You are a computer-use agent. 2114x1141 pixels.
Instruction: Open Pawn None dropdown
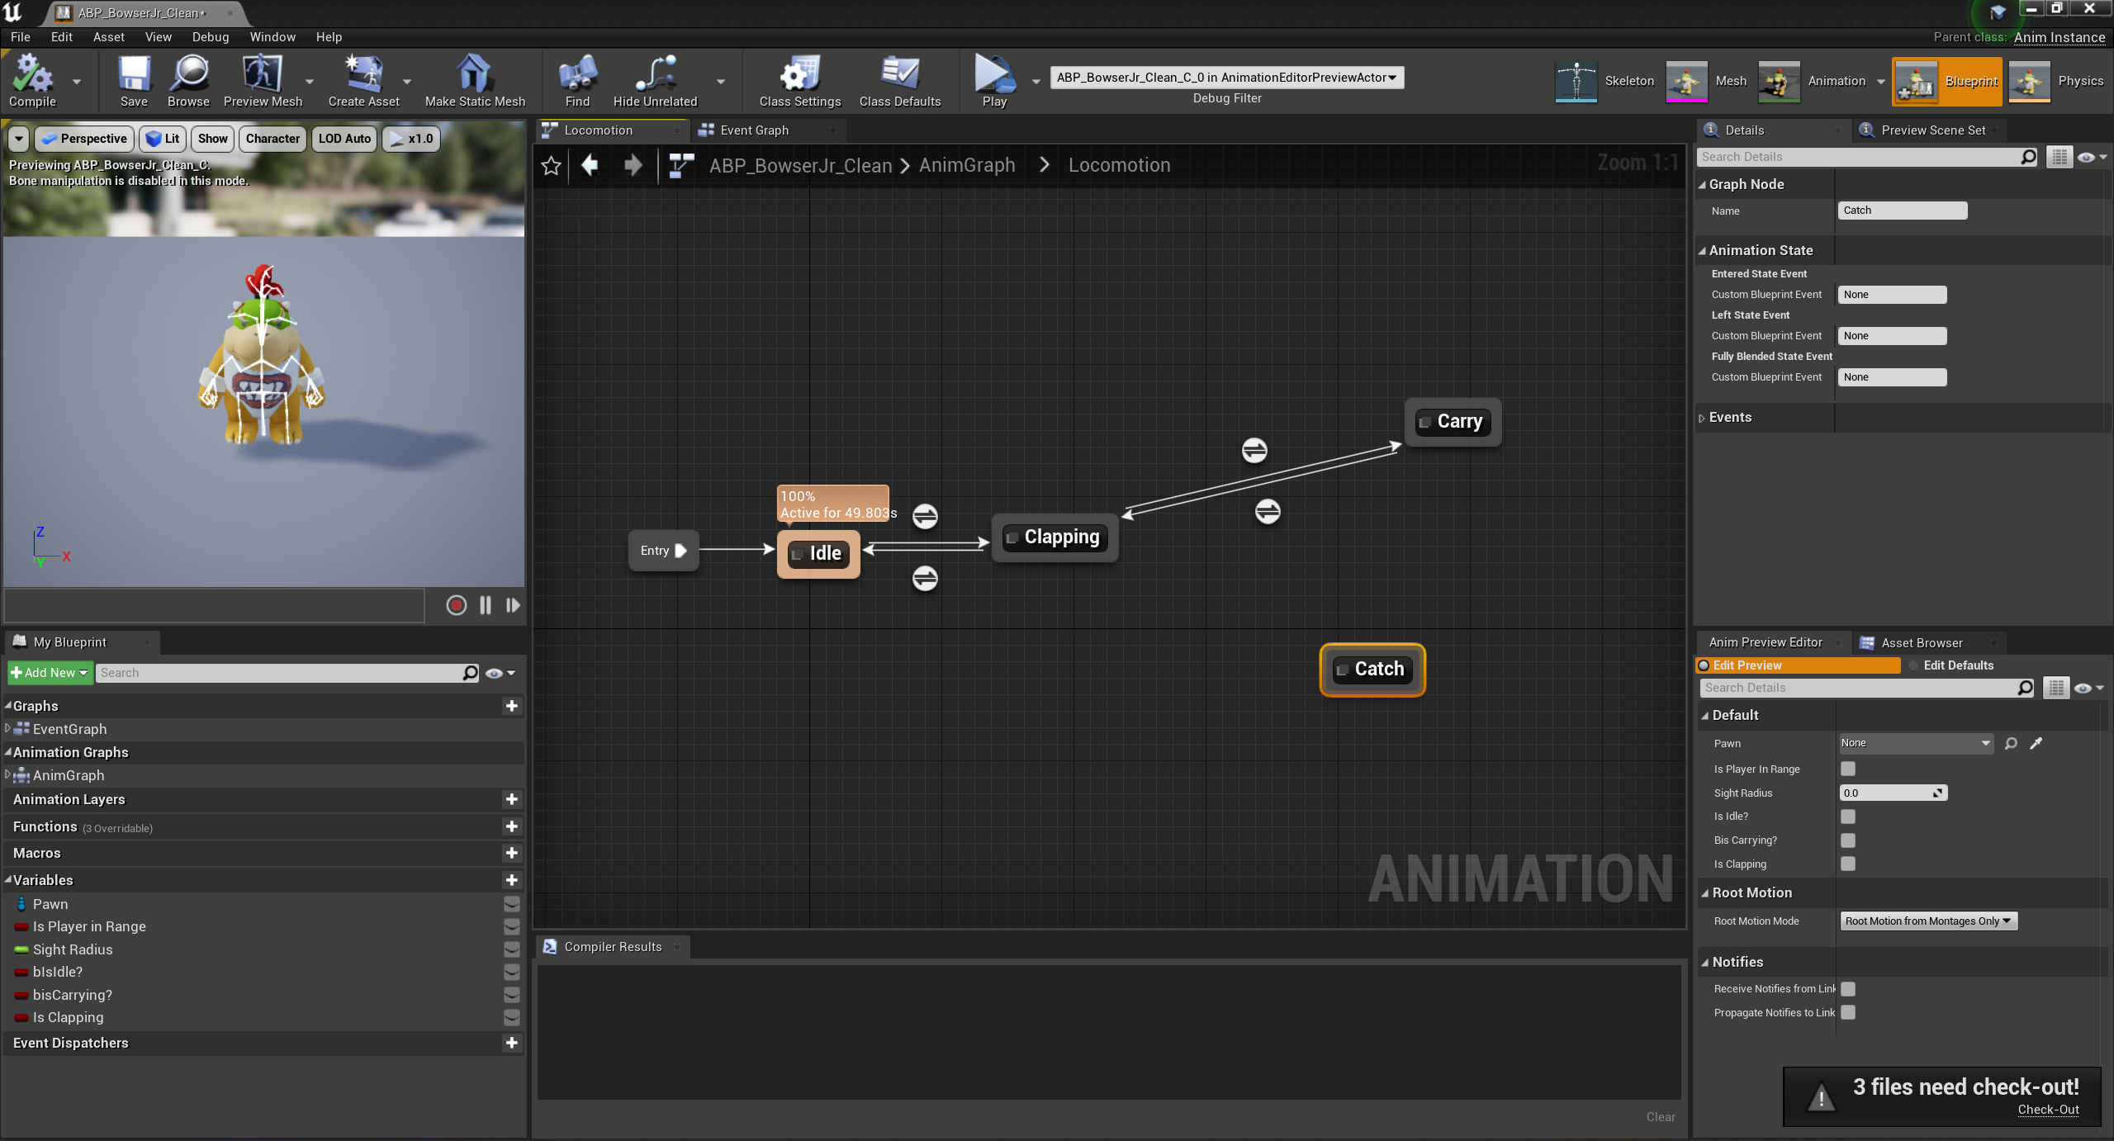[1916, 743]
